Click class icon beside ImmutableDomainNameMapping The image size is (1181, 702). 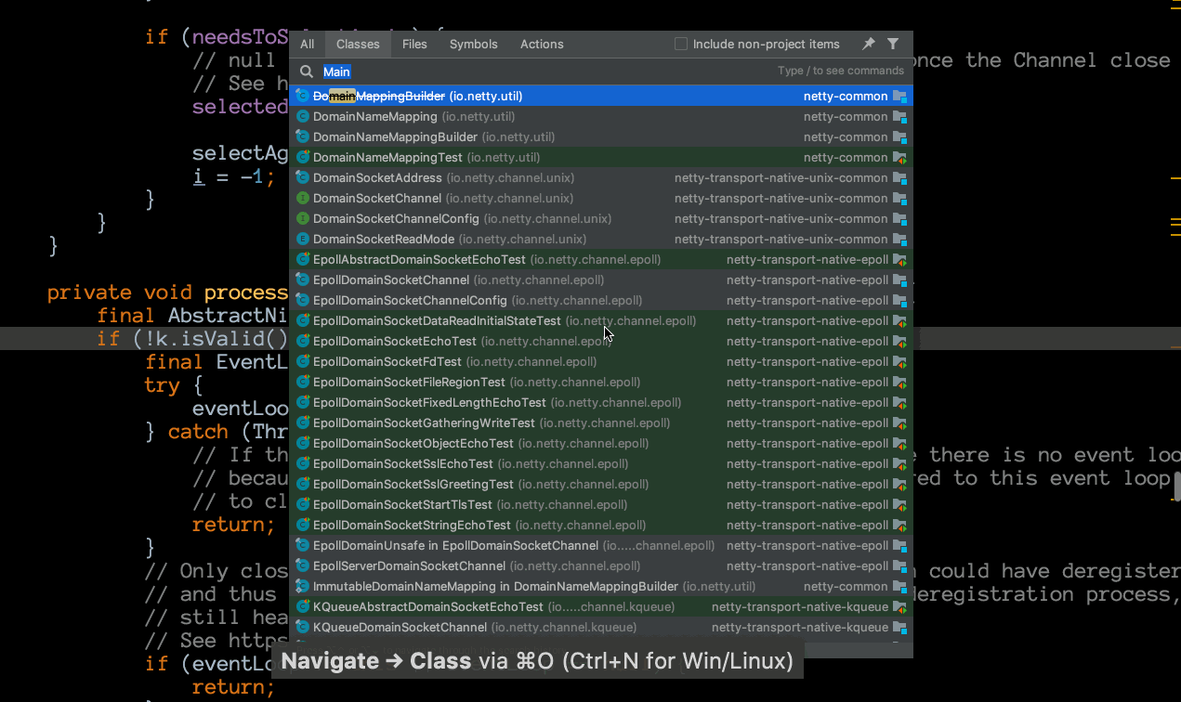tap(302, 586)
